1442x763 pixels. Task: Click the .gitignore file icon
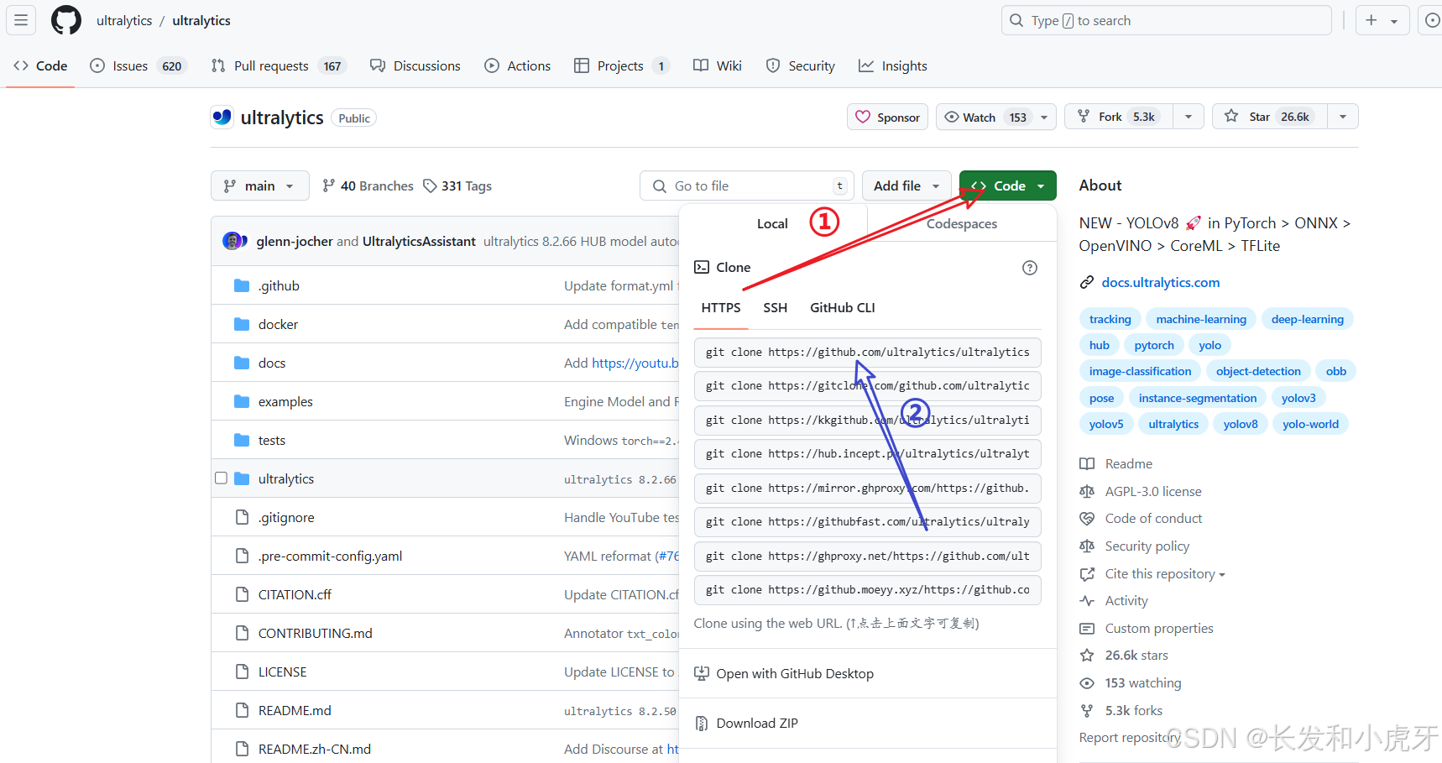(242, 518)
